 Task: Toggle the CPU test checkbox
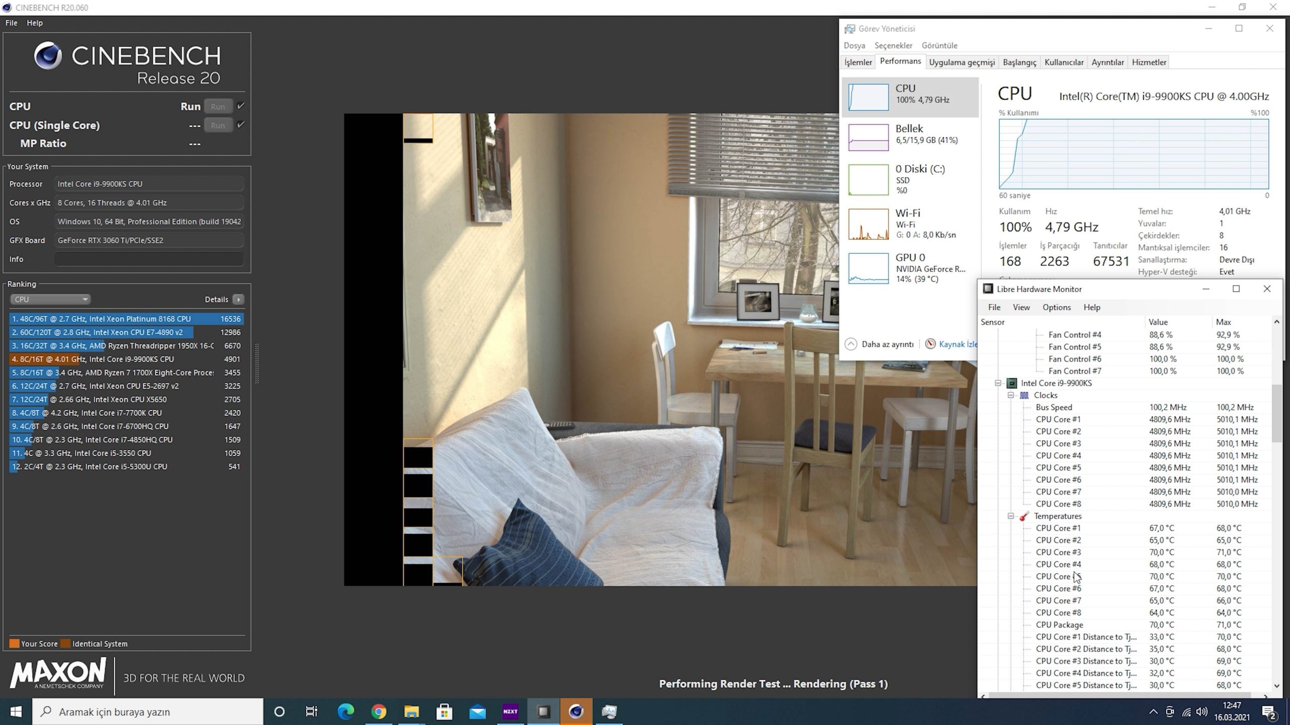point(240,106)
